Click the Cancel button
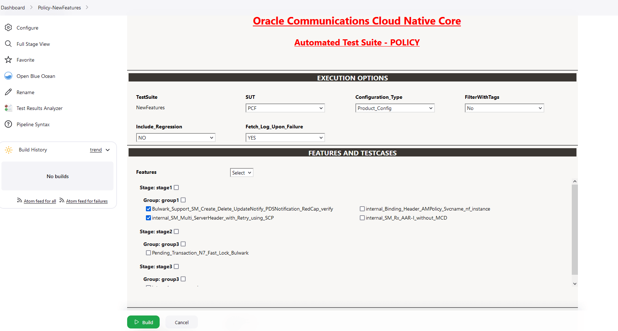618x331 pixels. (x=182, y=322)
